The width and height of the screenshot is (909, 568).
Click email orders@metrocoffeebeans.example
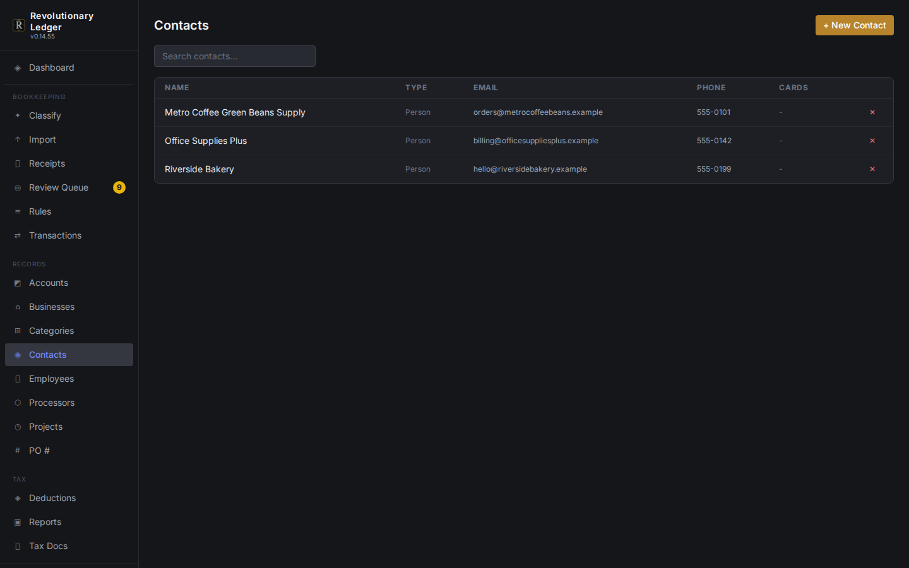pyautogui.click(x=538, y=112)
